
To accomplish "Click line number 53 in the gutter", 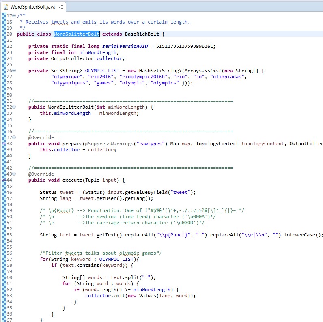I will tap(9, 235).
